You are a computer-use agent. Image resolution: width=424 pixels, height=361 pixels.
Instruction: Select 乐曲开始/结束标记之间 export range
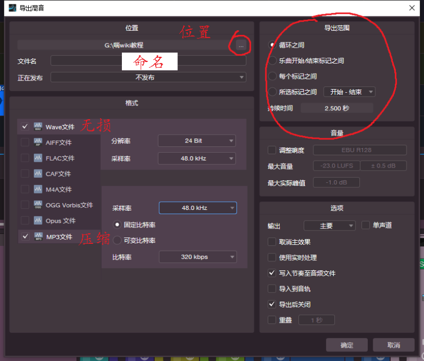tap(273, 61)
